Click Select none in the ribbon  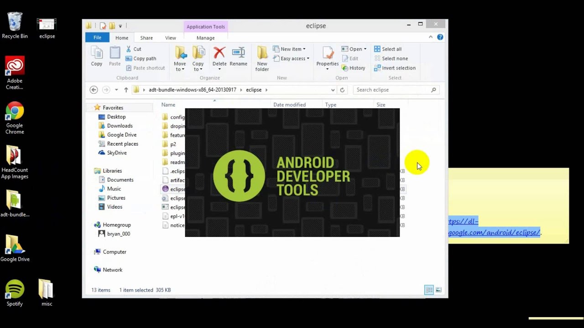(391, 58)
